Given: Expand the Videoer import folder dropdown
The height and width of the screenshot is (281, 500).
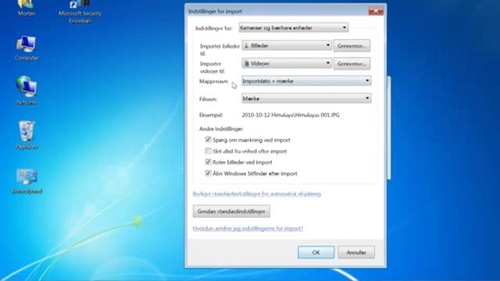Looking at the screenshot, I should click(x=287, y=63).
